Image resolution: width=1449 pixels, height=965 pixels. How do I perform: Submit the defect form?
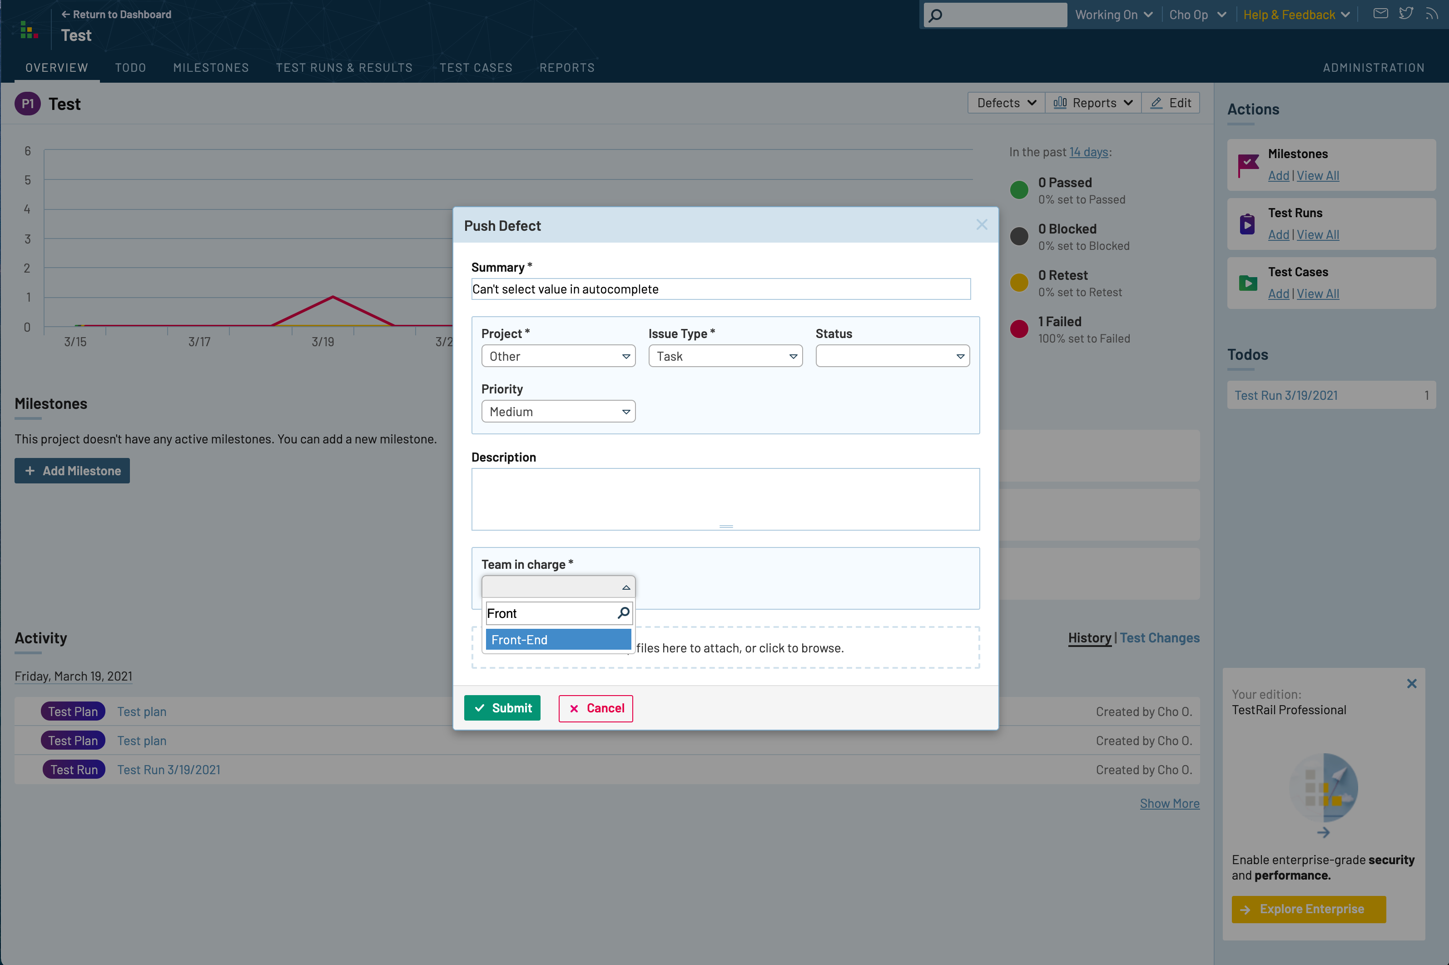pos(502,708)
